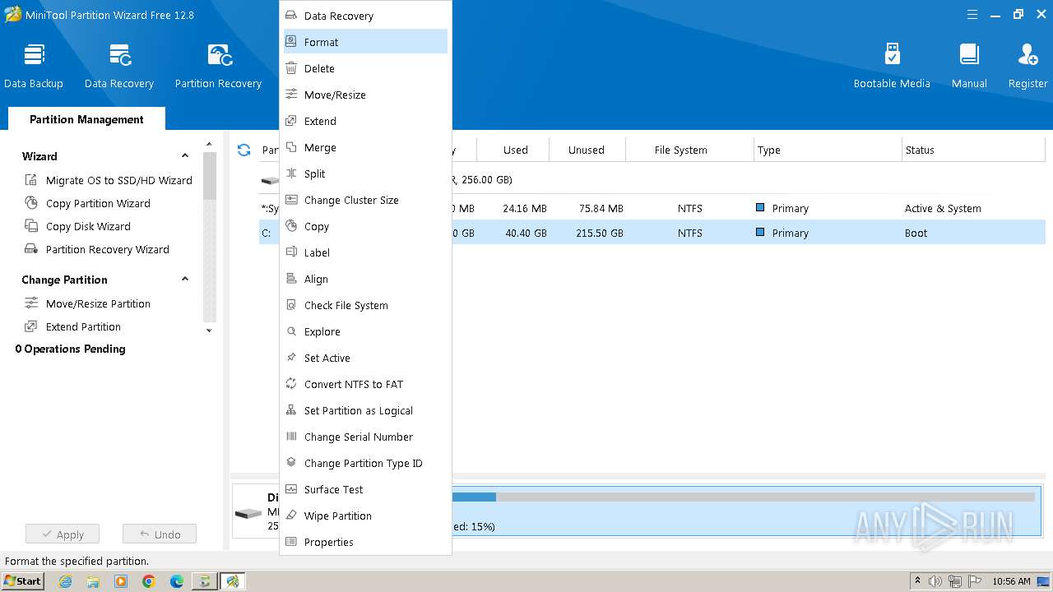Start Partition Recovery Wizard
1053x592 pixels.
97,249
